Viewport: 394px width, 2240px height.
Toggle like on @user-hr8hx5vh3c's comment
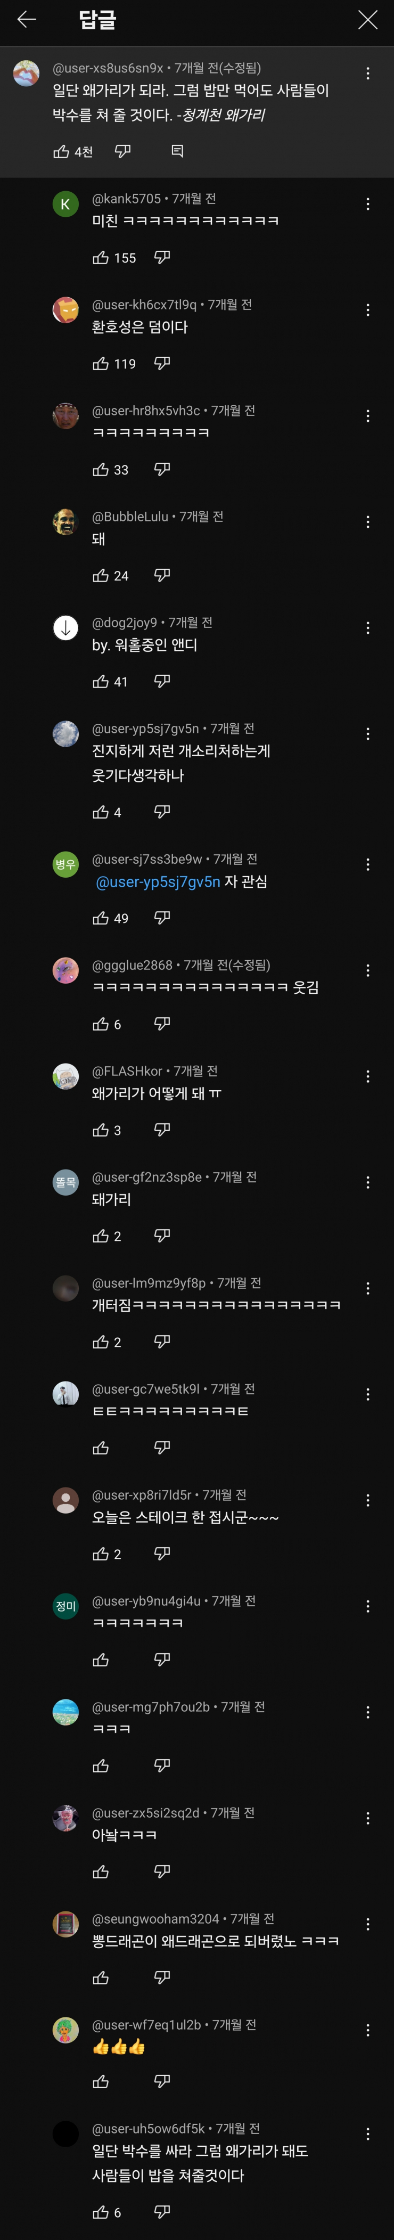[x=103, y=470]
